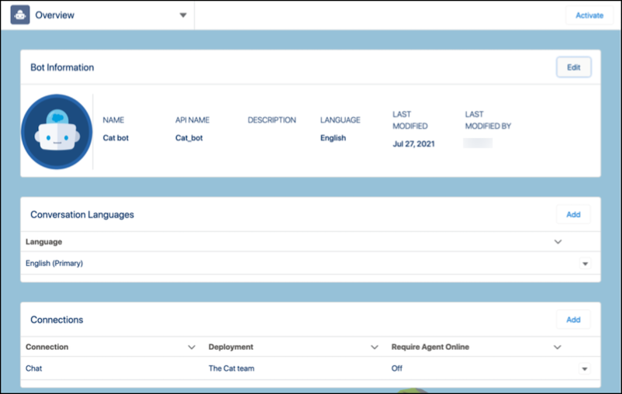622x394 pixels.
Task: Expand the Language column header chevron
Action: [x=558, y=242]
